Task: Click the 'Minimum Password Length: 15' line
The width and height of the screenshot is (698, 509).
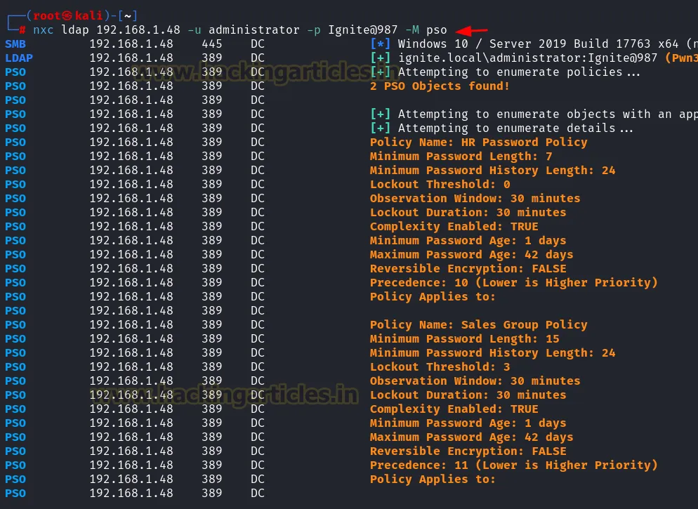Action: tap(464, 339)
